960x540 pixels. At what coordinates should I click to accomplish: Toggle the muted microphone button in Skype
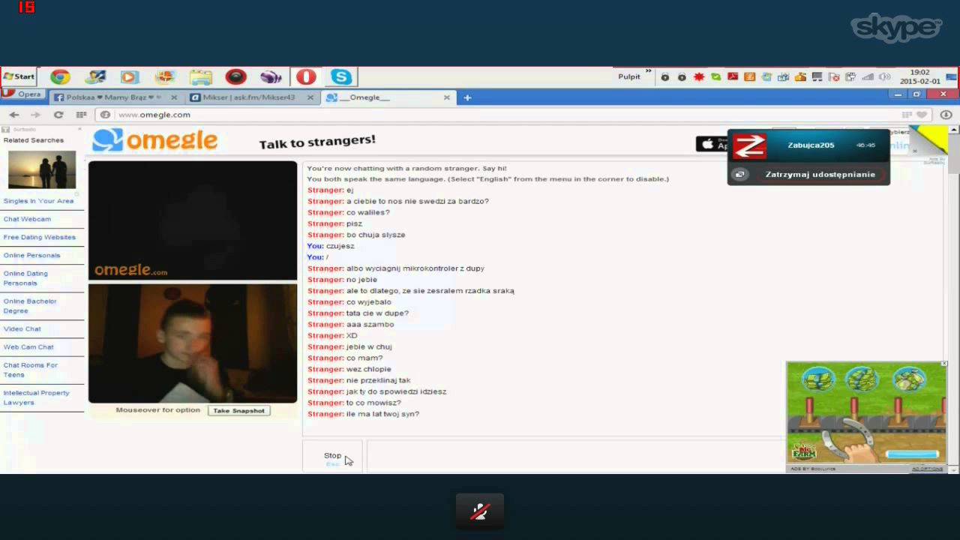point(480,511)
